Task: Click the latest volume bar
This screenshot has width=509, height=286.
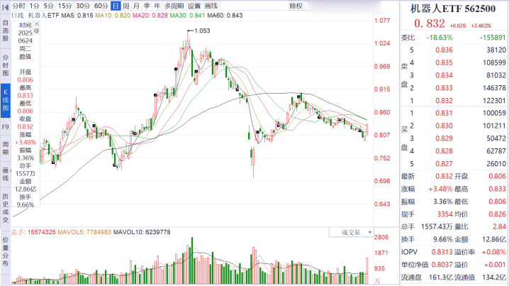Action: click(x=367, y=270)
